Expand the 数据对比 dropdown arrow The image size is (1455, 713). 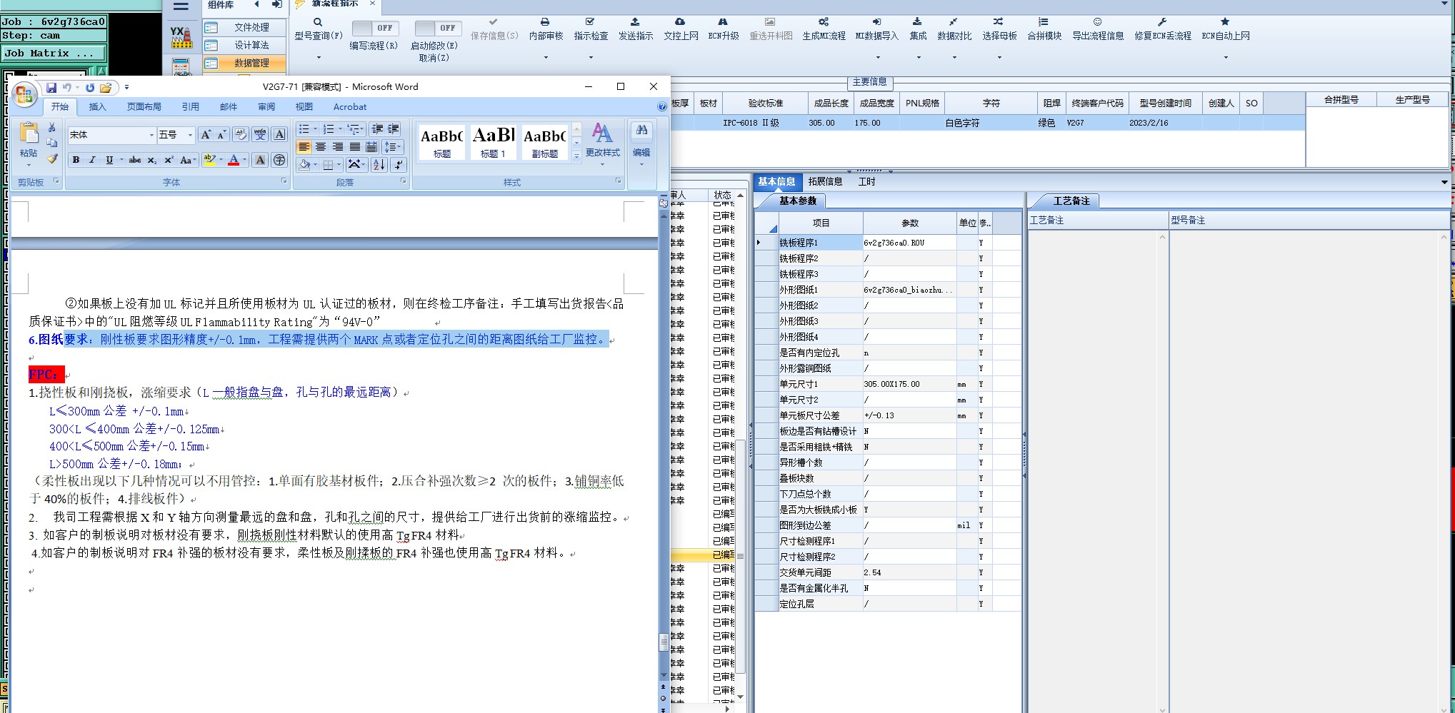[x=954, y=57]
